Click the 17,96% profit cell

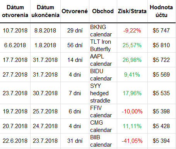tap(132, 93)
